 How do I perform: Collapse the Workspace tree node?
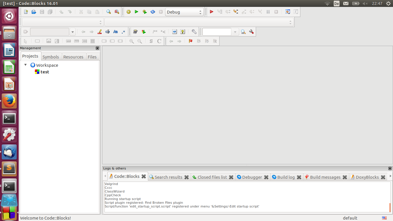[26, 65]
